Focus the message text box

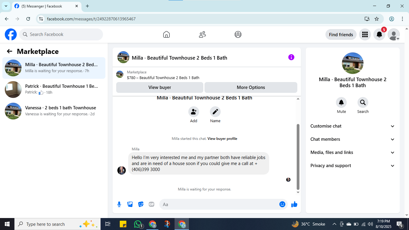click(x=219, y=204)
